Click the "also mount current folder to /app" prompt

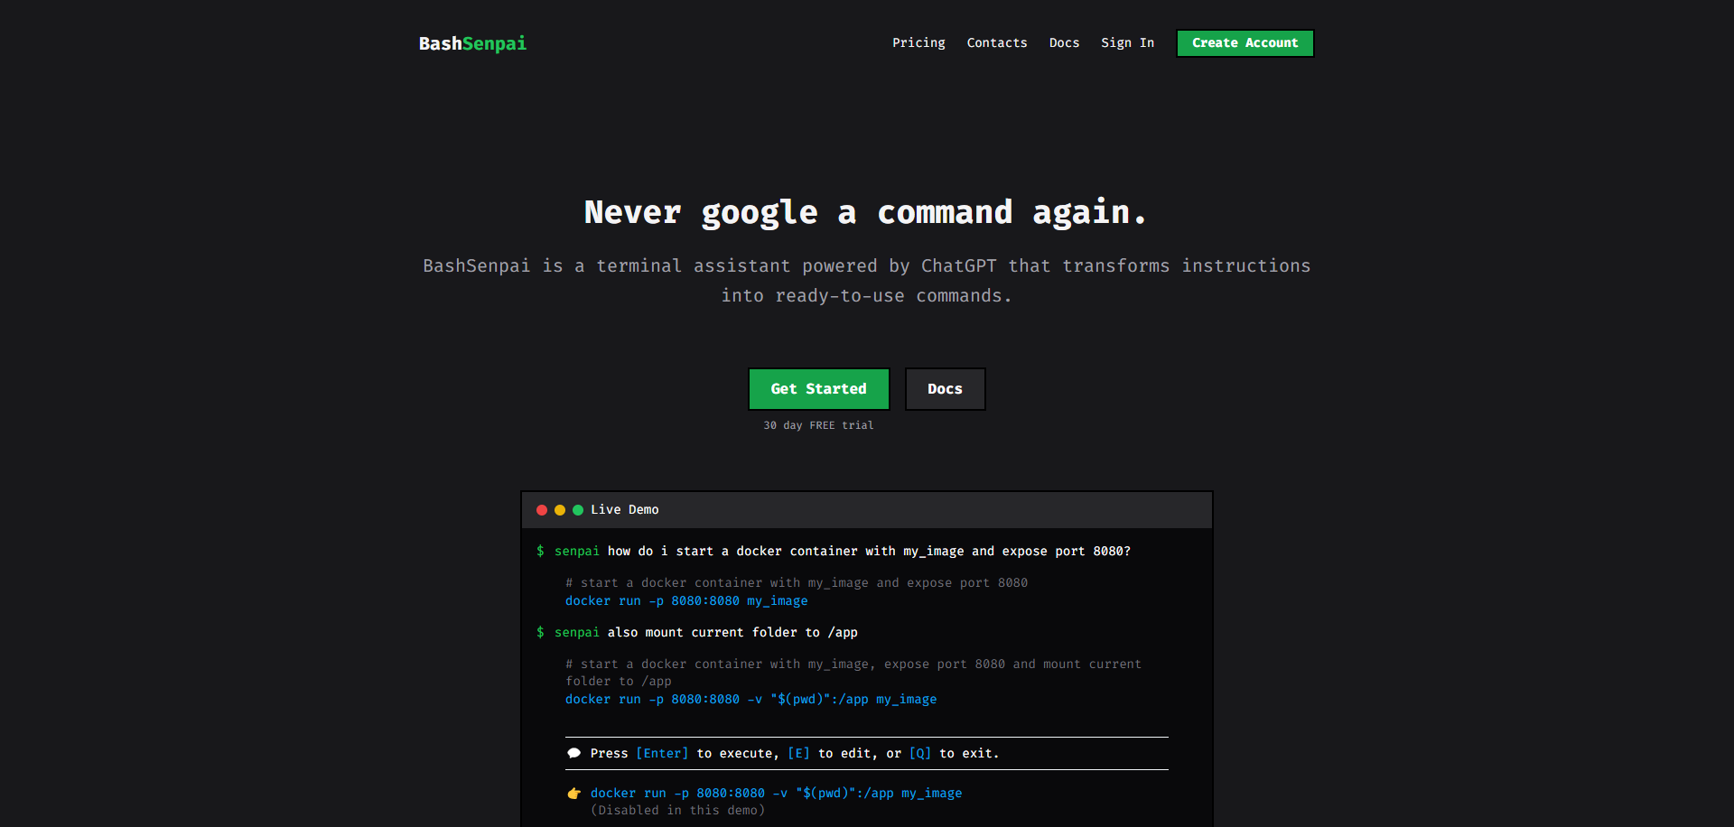(732, 632)
